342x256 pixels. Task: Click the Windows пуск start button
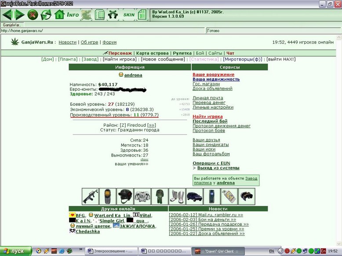coord(16,251)
